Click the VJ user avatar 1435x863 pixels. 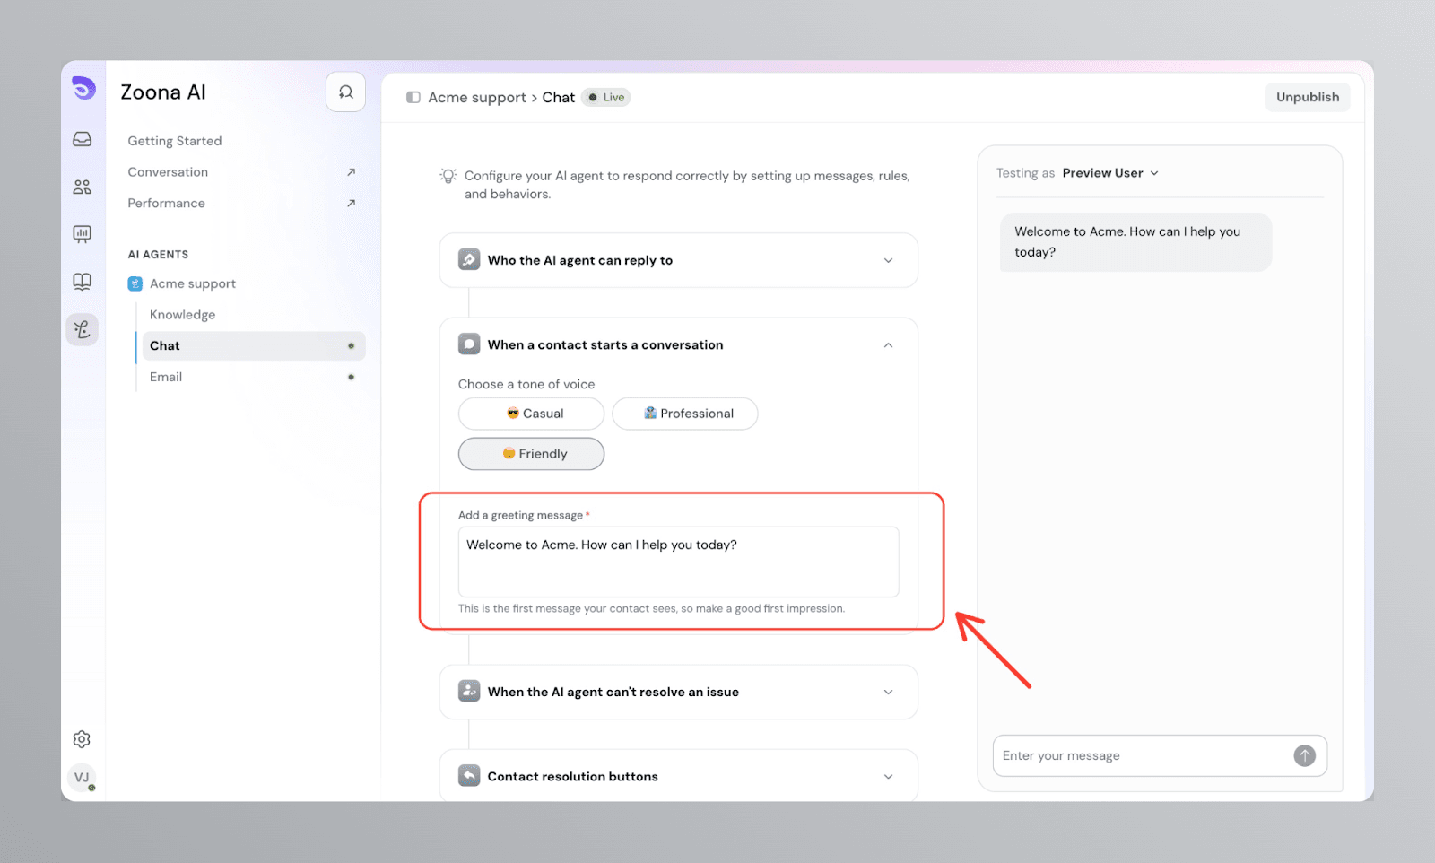[x=82, y=778]
